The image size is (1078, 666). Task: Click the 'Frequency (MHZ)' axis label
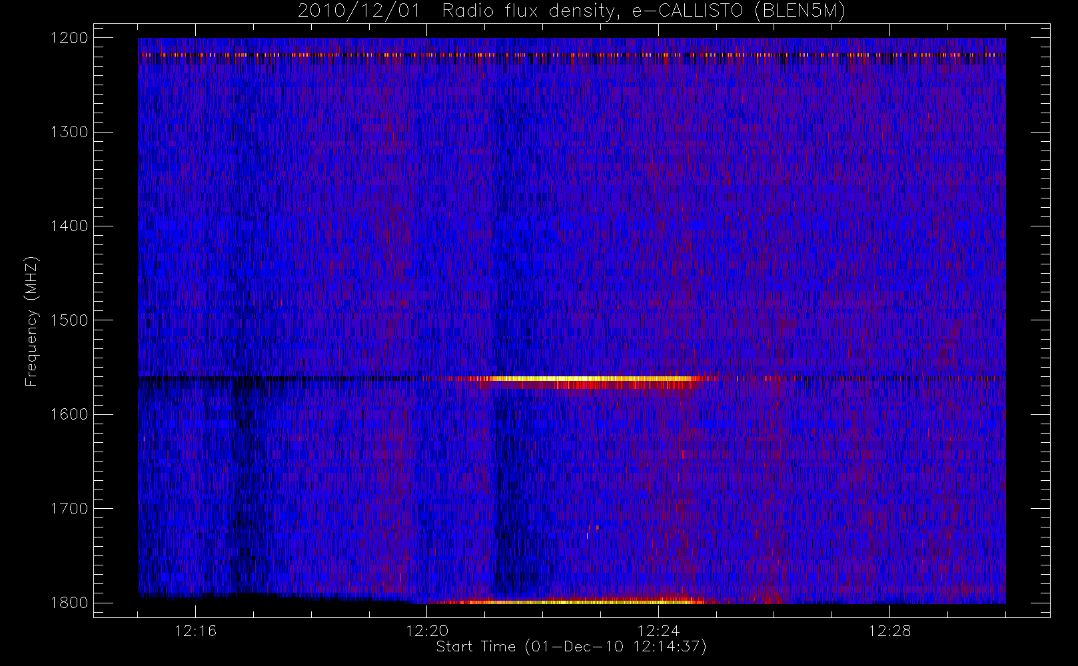pyautogui.click(x=31, y=321)
